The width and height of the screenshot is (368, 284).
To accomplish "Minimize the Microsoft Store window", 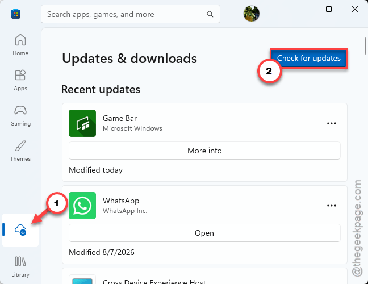I will [x=303, y=9].
